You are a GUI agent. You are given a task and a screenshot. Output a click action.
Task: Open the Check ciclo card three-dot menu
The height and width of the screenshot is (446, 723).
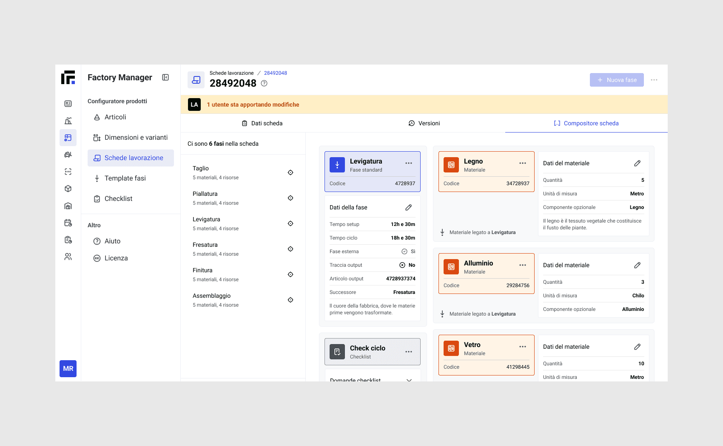(x=409, y=352)
